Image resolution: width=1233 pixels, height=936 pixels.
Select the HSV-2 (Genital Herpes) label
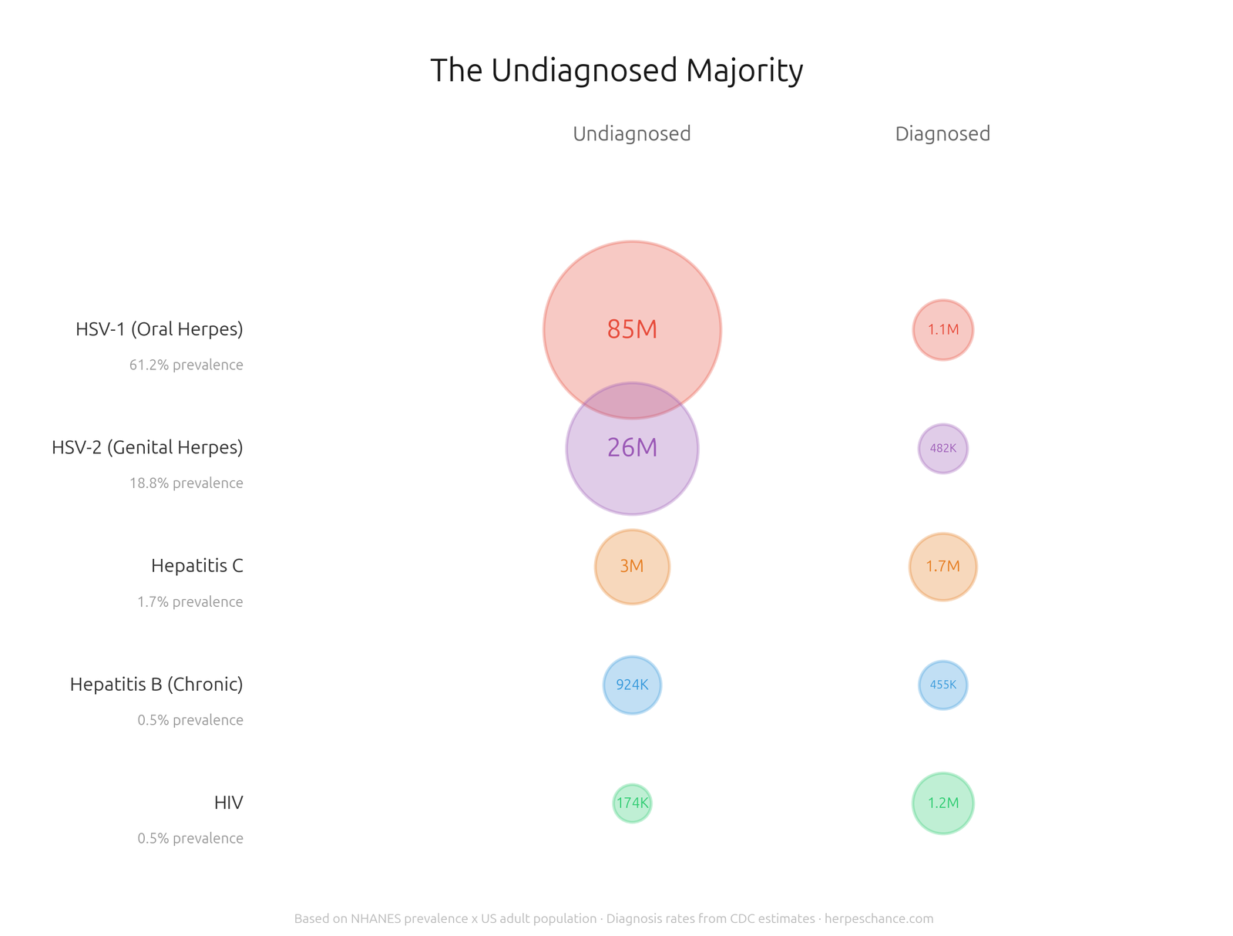pos(147,447)
